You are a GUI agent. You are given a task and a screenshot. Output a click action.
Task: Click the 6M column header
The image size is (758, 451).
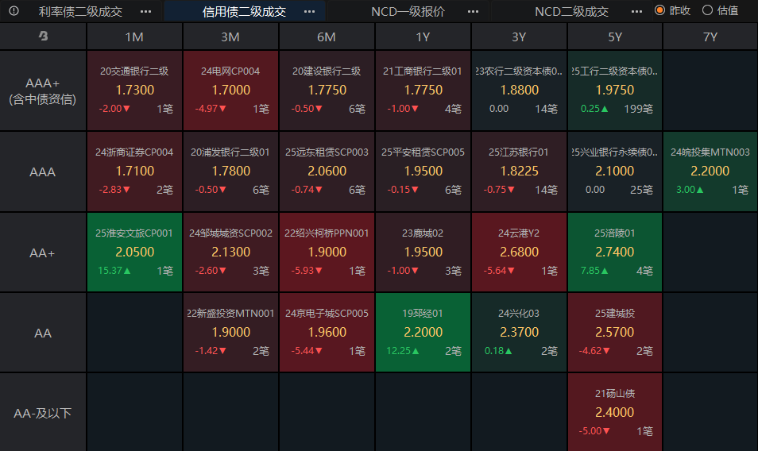327,37
